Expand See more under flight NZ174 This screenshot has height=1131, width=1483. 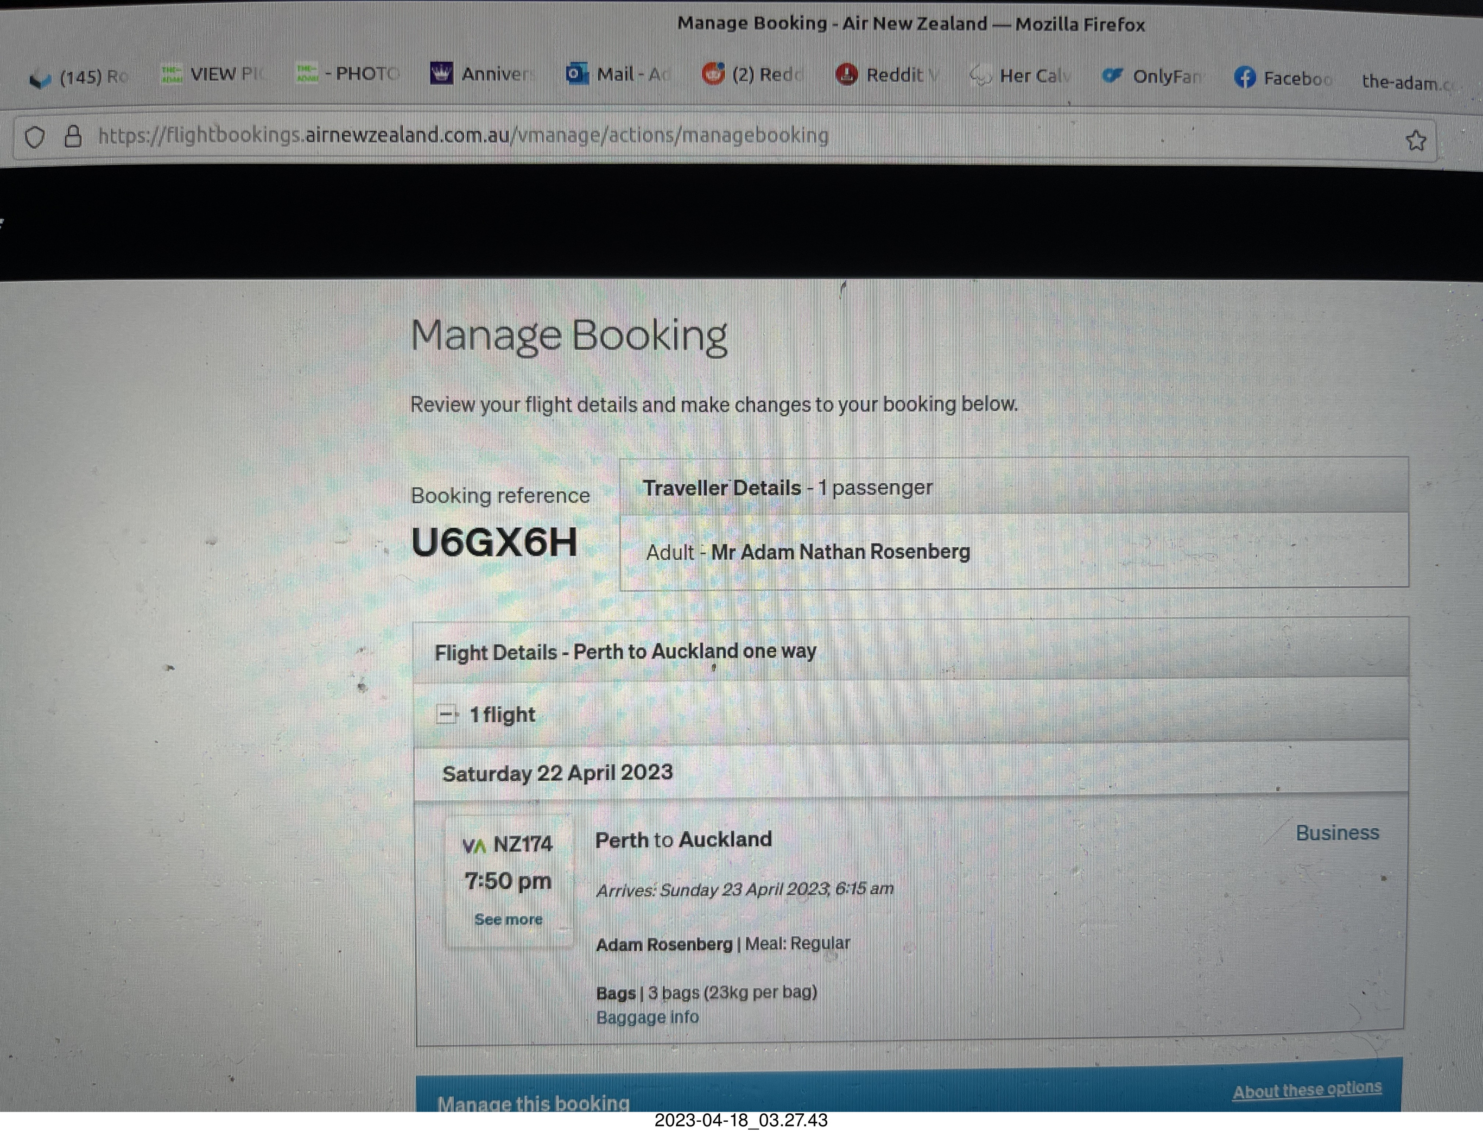(x=508, y=920)
